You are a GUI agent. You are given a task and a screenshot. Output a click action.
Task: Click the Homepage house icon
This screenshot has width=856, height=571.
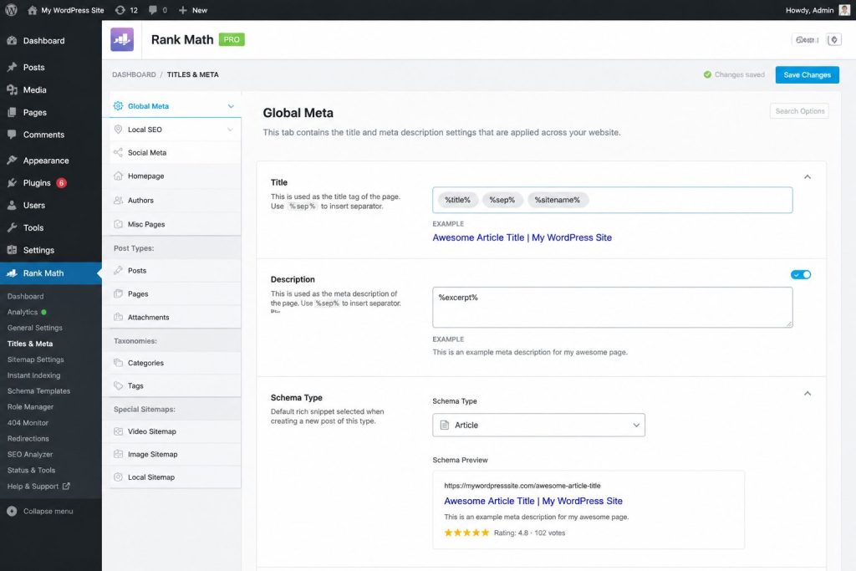tap(118, 176)
